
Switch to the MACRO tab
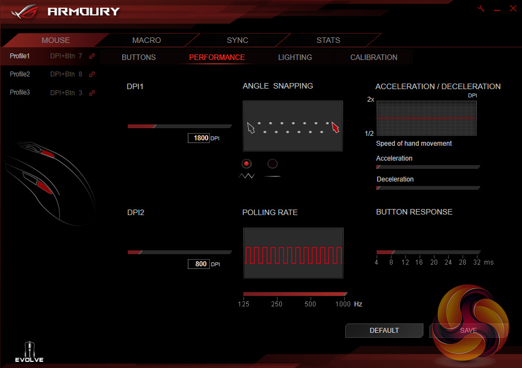click(146, 40)
